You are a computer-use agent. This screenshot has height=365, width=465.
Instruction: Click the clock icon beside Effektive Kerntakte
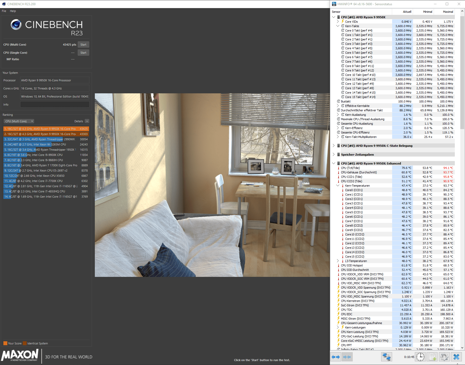coord(343,106)
